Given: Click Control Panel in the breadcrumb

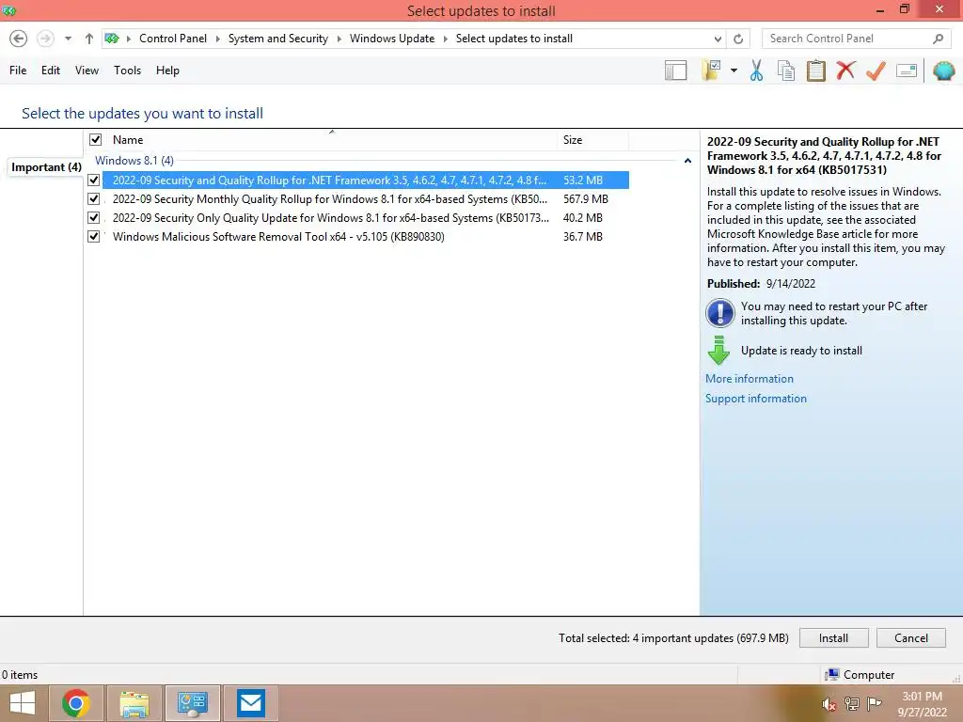Looking at the screenshot, I should click(x=173, y=39).
